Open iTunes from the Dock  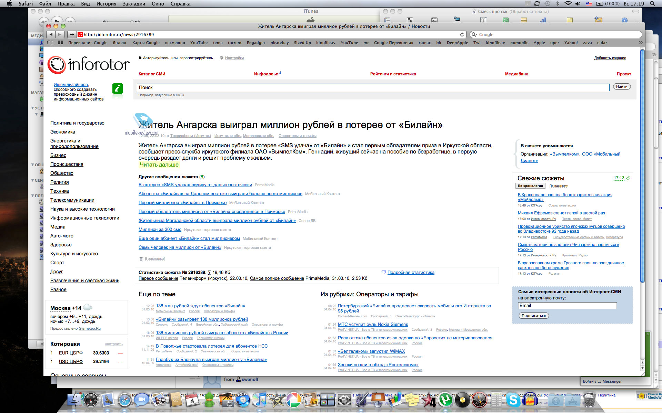pyautogui.click(x=260, y=400)
